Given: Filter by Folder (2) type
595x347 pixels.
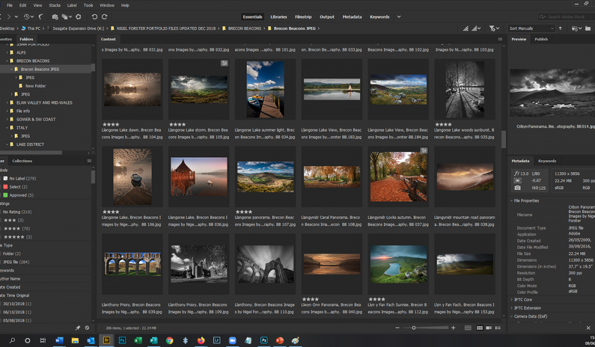Looking at the screenshot, I should tap(12, 254).
